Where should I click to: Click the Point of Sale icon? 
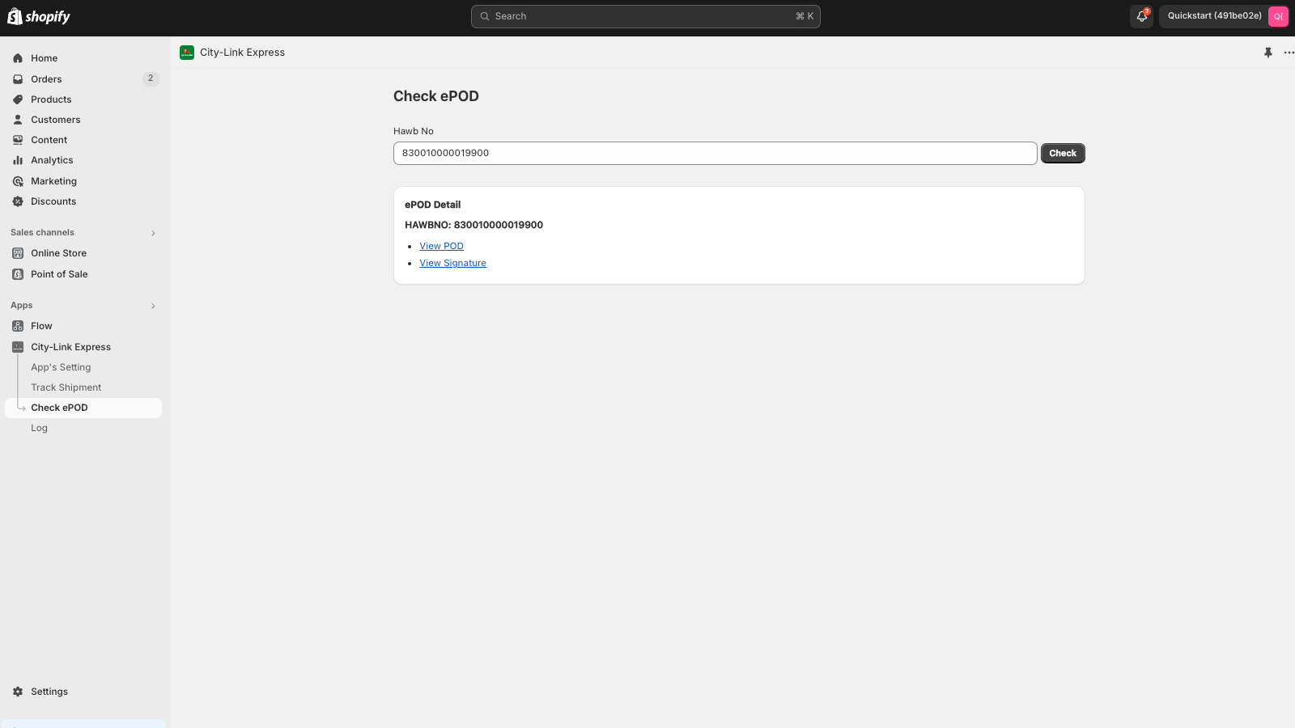tap(18, 274)
